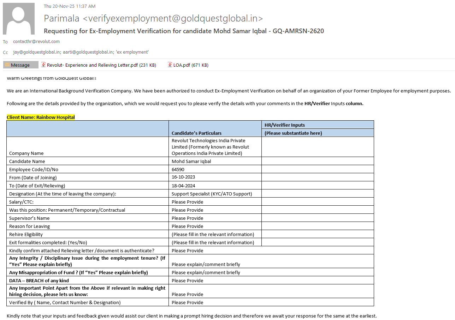Select the contacthr@revolut.com recipient in To field
The height and width of the screenshot is (320, 455).
pyautogui.click(x=36, y=42)
